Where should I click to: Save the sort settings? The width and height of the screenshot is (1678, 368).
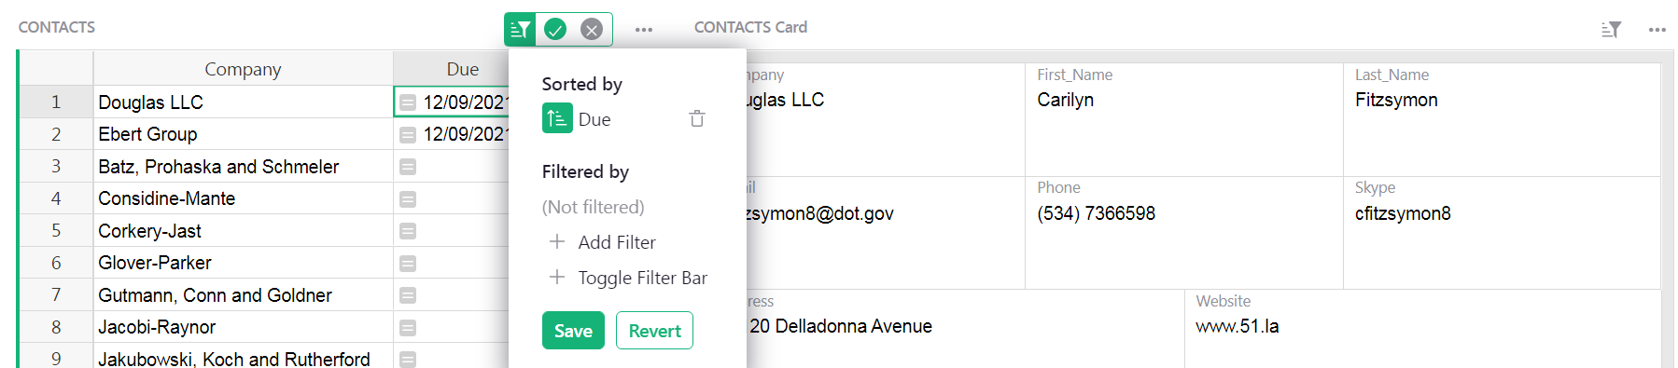pos(573,331)
